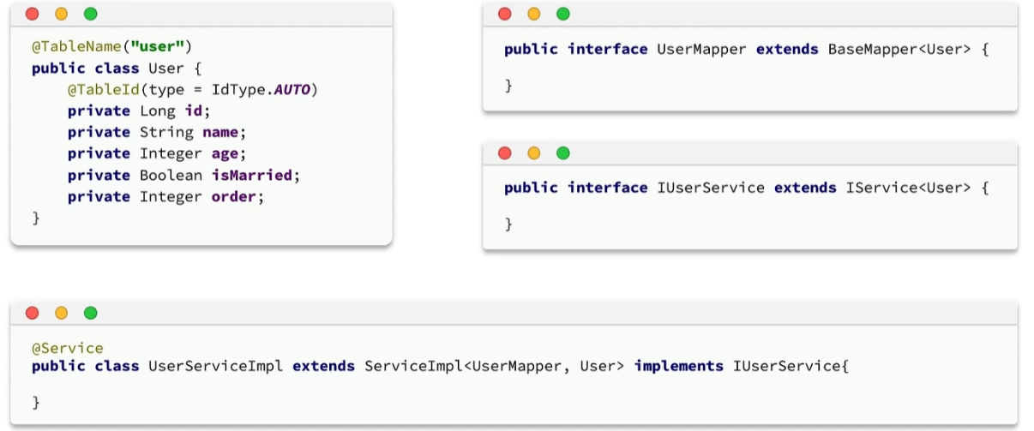The height and width of the screenshot is (431, 1034).
Task: Close the UserServiceImpl class window
Action: tap(33, 313)
